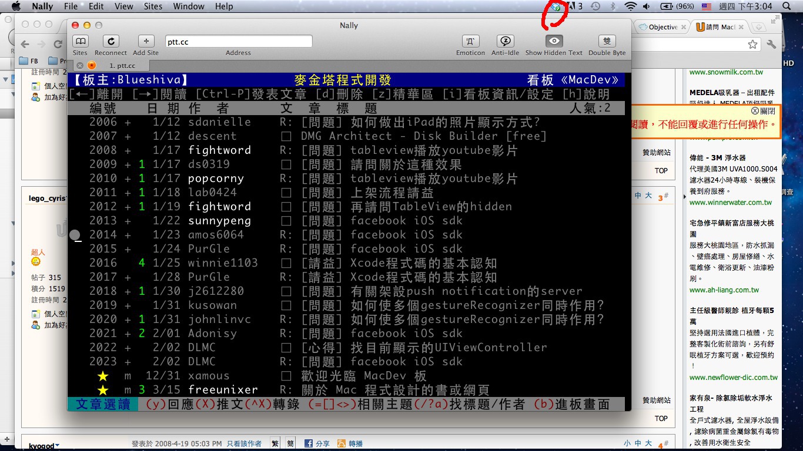Image resolution: width=803 pixels, height=451 pixels.
Task: Bookmark page with the star icon
Action: coord(752,44)
